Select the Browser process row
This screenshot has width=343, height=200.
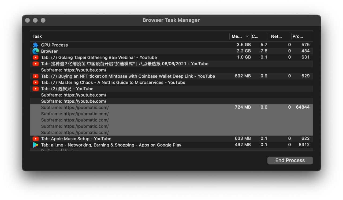[171, 51]
